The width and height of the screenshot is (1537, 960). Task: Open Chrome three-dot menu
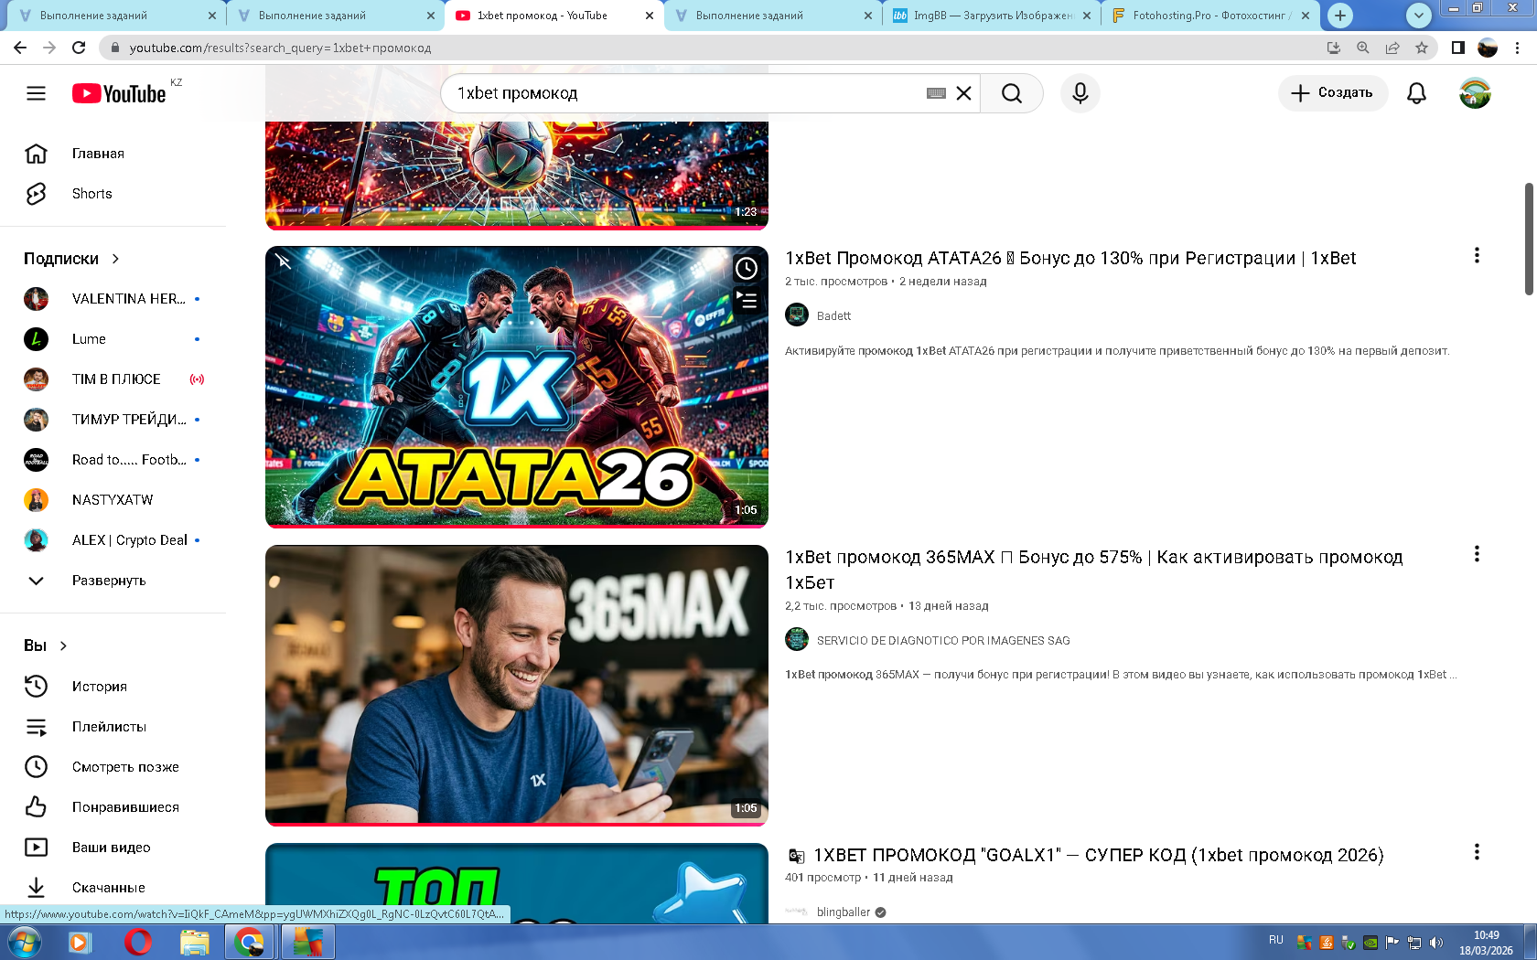(x=1517, y=48)
